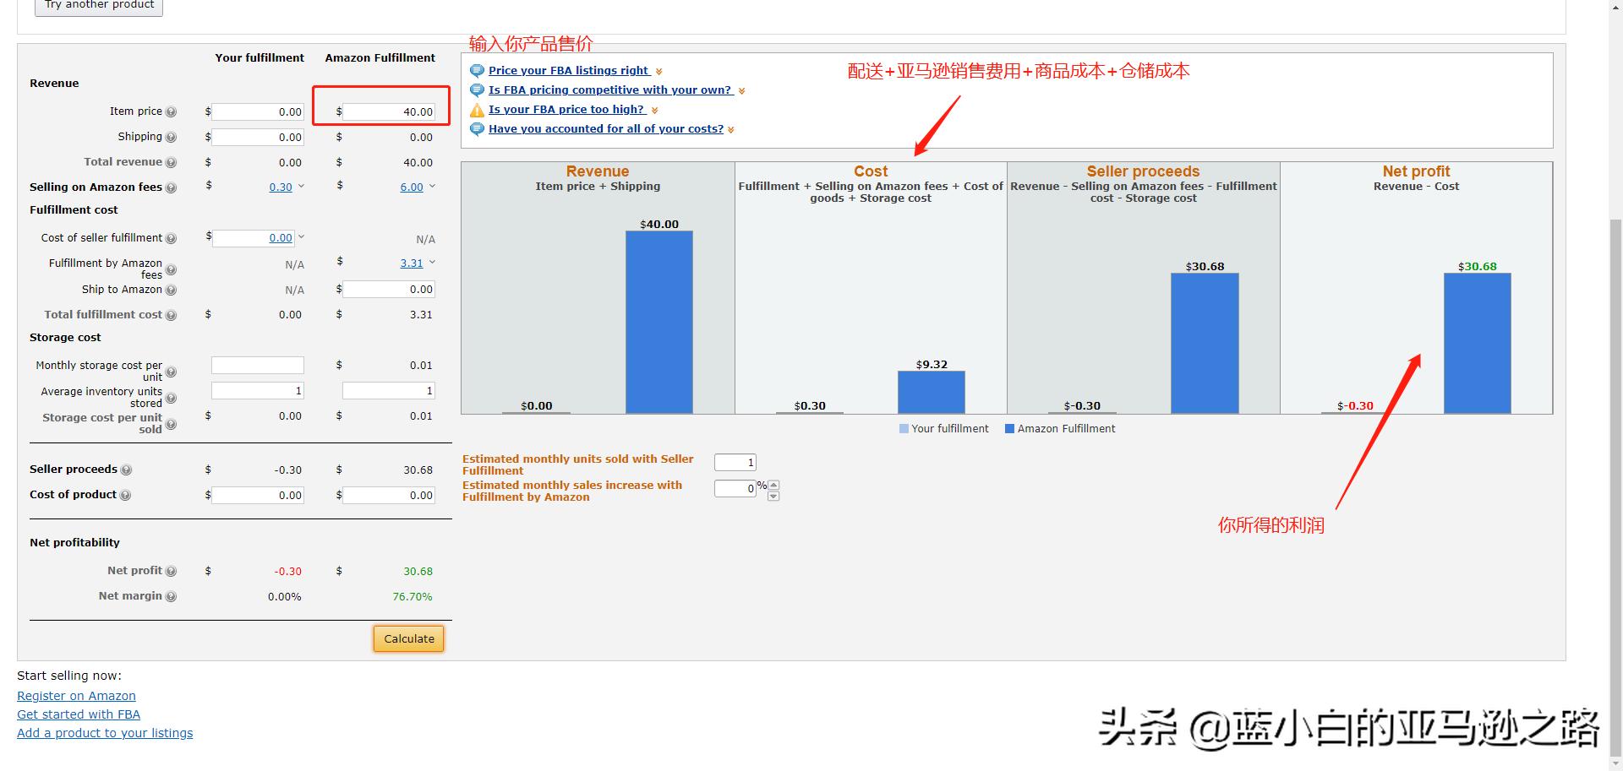1623x771 pixels.
Task: Click the help icon next to Ship to Amazon
Action: [x=172, y=290]
